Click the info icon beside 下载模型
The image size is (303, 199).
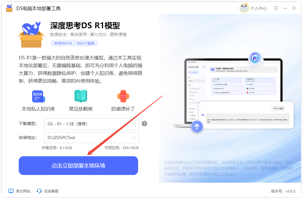point(144,124)
